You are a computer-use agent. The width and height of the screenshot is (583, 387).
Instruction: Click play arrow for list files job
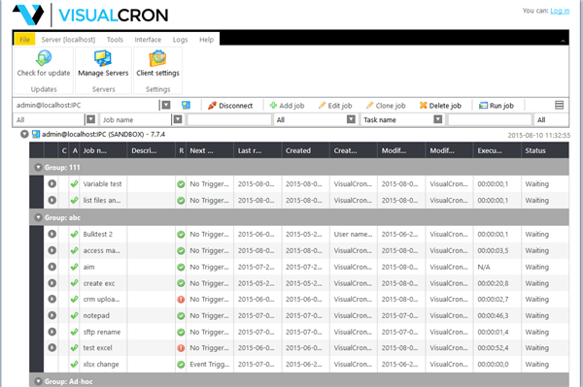pyautogui.click(x=52, y=200)
